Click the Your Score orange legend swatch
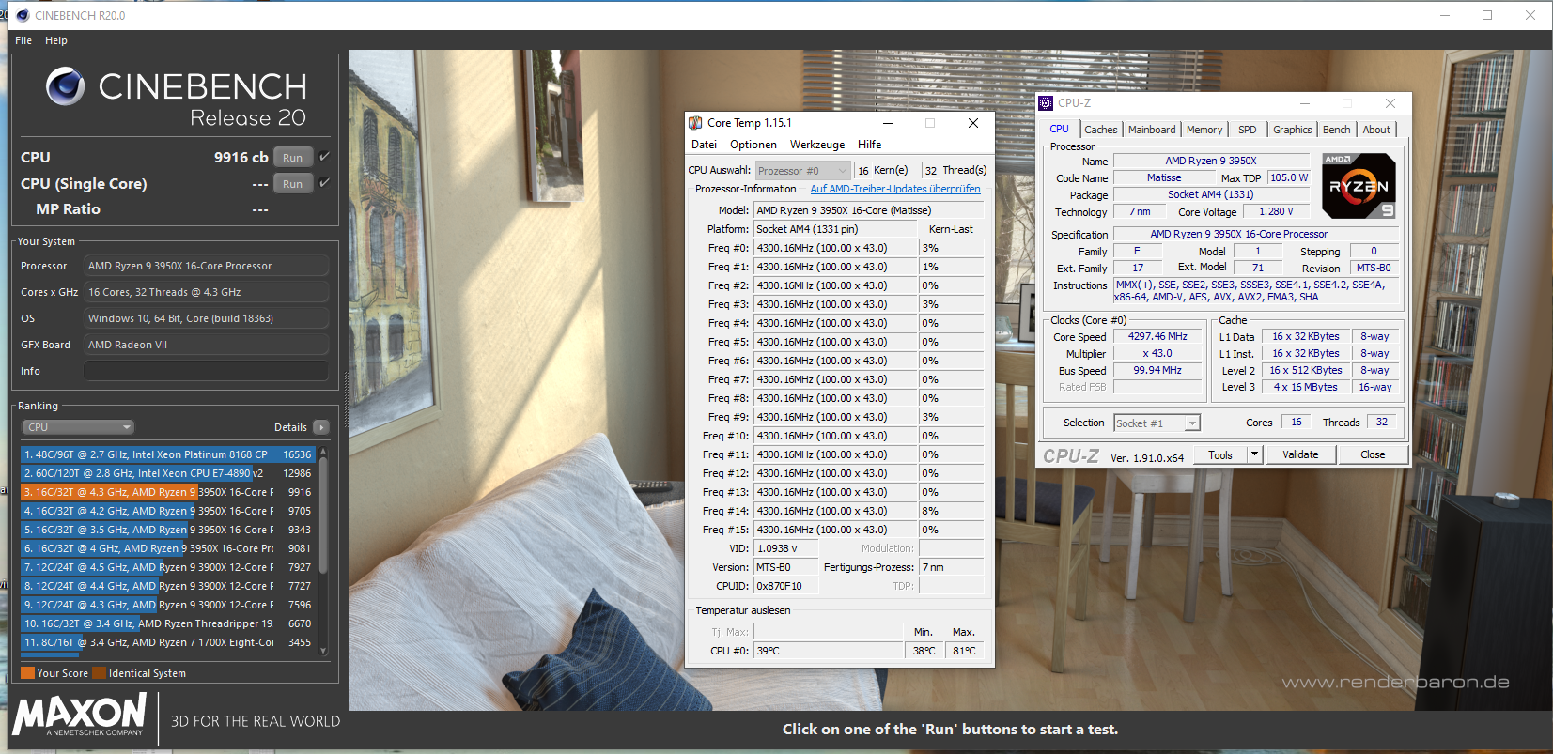 (27, 673)
